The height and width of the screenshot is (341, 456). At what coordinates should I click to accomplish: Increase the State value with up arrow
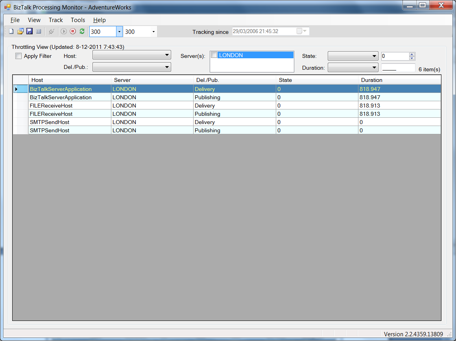tap(412, 54)
